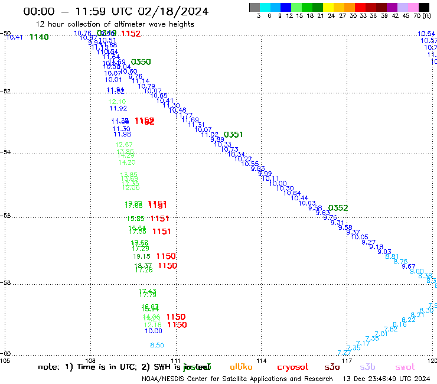Click the wave height value "9.67"
437x384 pixels.
[409, 266]
